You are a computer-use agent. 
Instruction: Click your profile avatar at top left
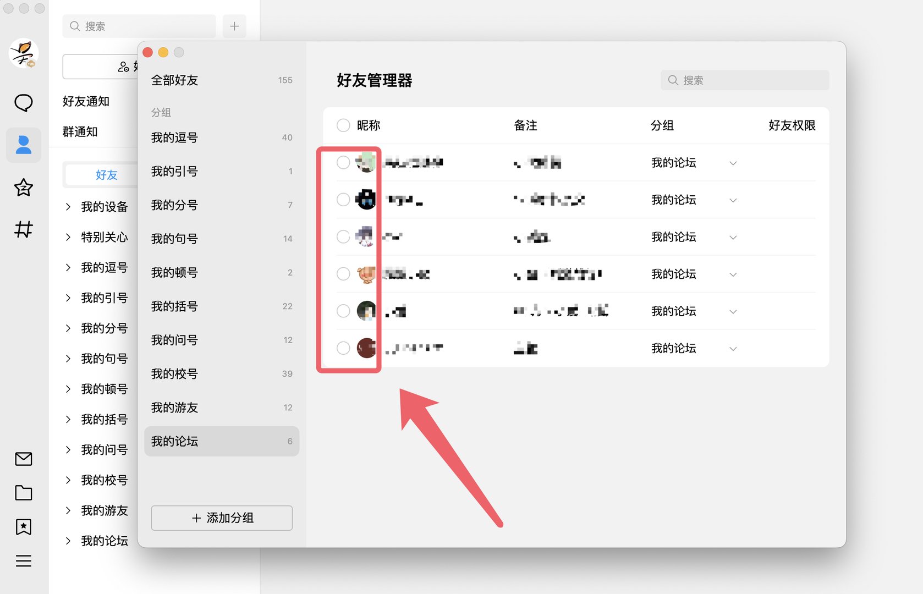pyautogui.click(x=24, y=53)
